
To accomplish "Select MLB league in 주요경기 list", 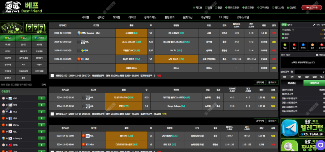I will click(x=24, y=112).
